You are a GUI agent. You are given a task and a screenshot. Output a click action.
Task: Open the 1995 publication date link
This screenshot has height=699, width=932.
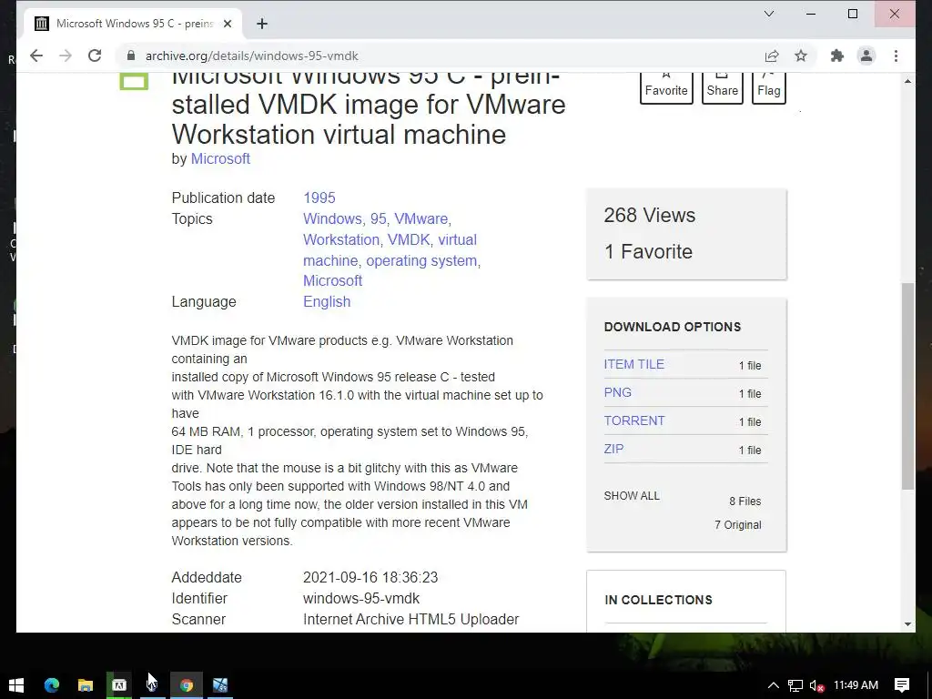tap(319, 198)
